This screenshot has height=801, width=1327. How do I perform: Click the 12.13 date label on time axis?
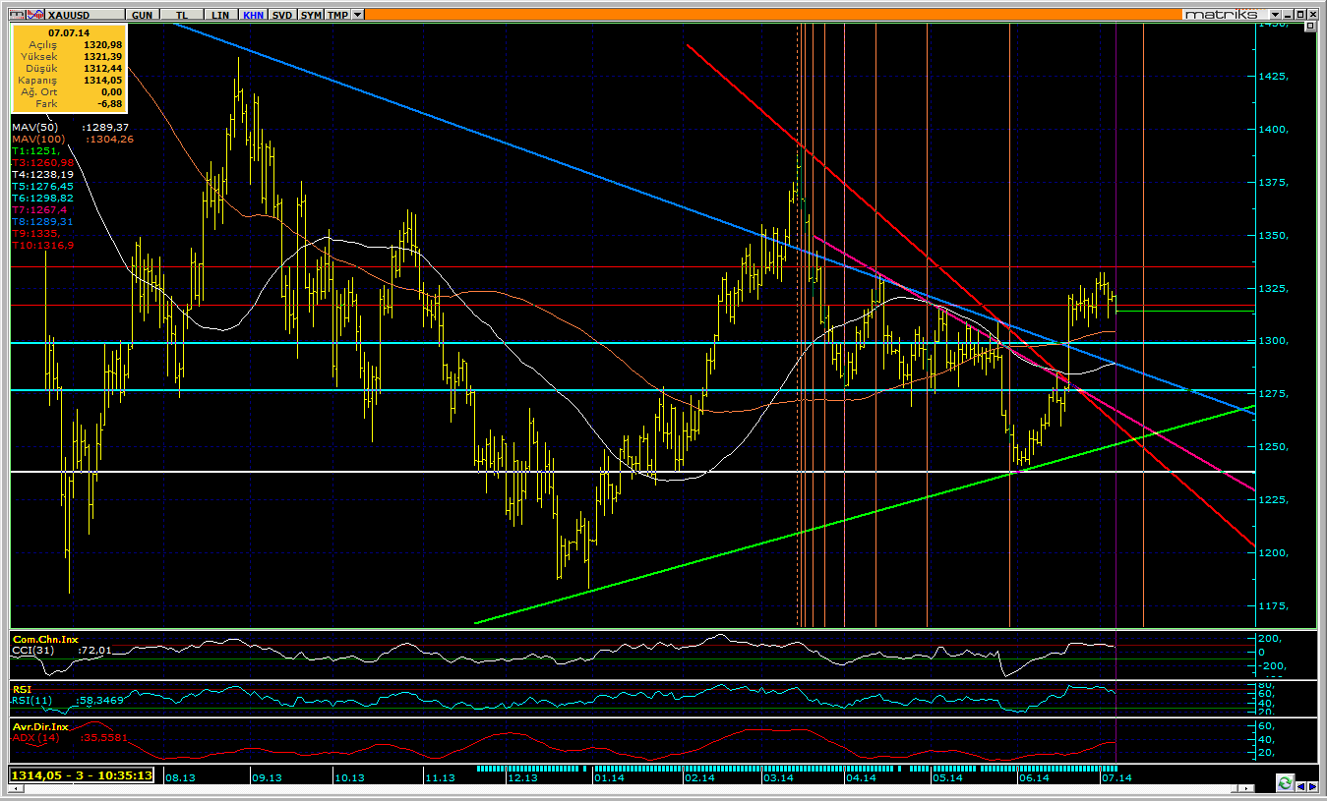point(522,777)
